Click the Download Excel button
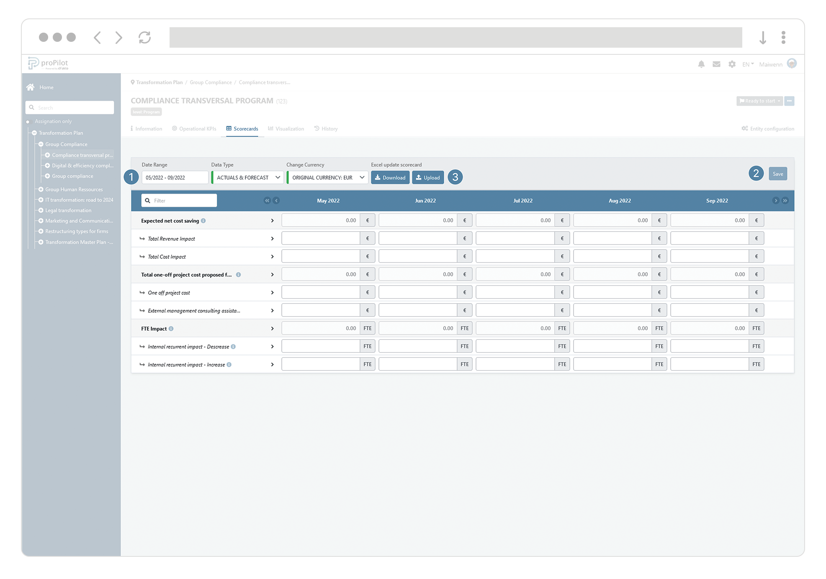 click(390, 177)
